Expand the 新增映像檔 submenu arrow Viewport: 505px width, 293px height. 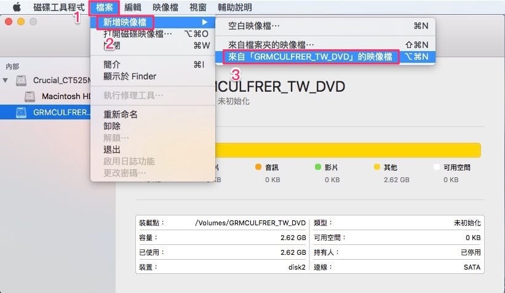point(204,22)
